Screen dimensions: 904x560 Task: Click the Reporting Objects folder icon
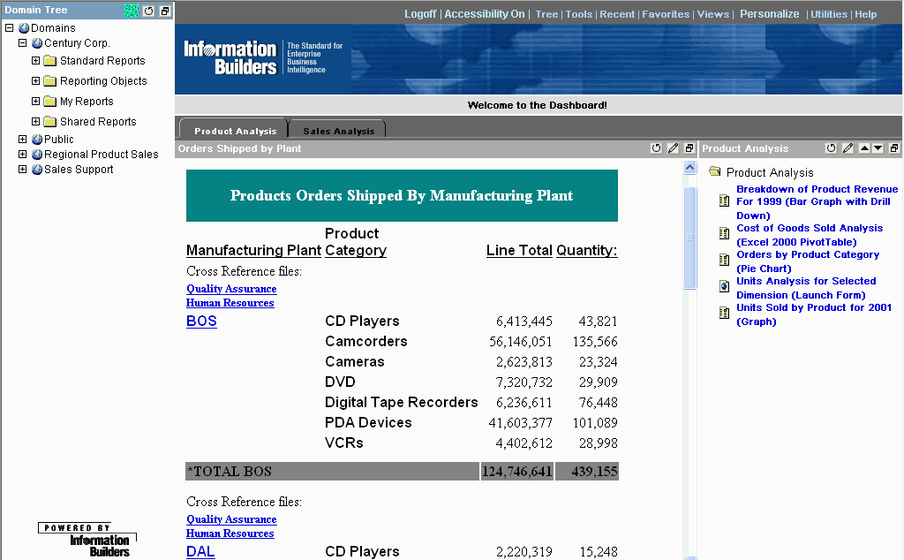pos(50,80)
